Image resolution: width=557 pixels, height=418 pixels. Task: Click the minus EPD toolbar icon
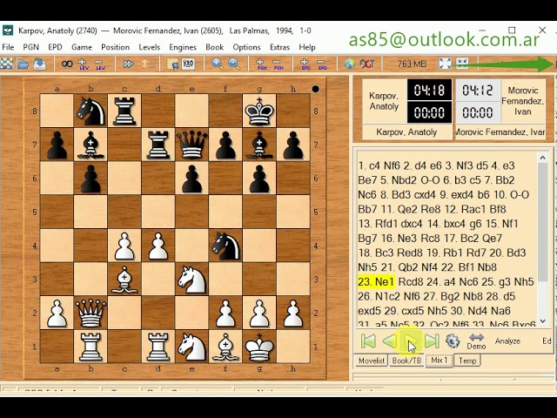(322, 64)
